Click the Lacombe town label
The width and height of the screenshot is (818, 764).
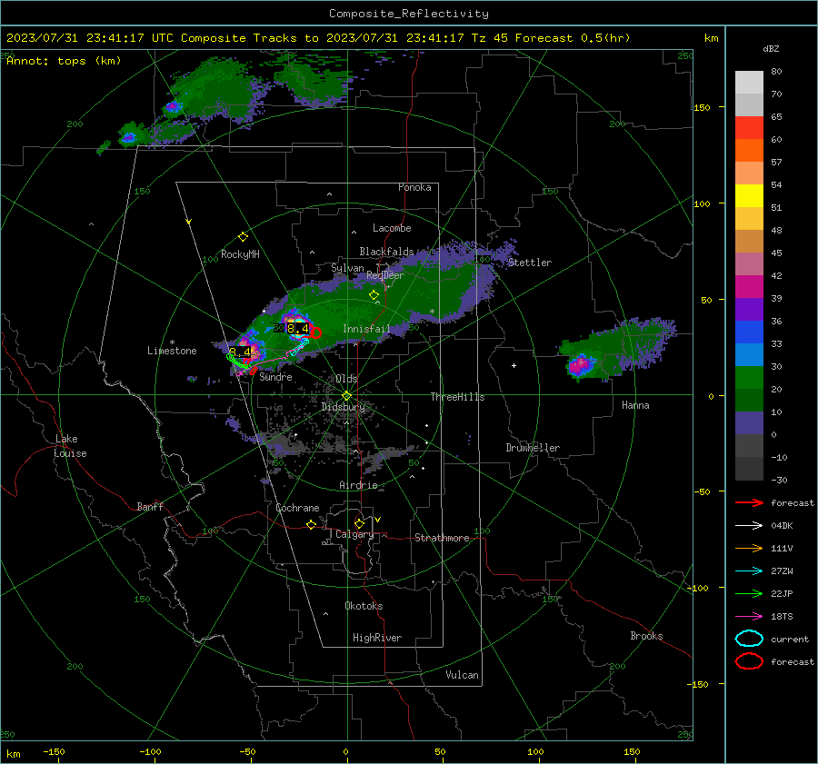click(392, 228)
